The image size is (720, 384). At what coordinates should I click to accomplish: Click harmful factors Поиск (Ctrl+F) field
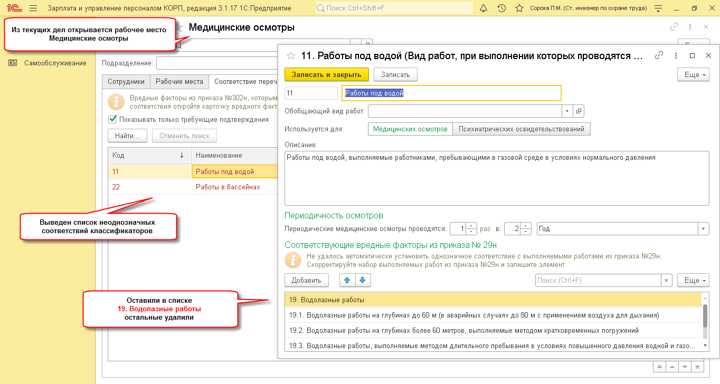[x=598, y=281]
